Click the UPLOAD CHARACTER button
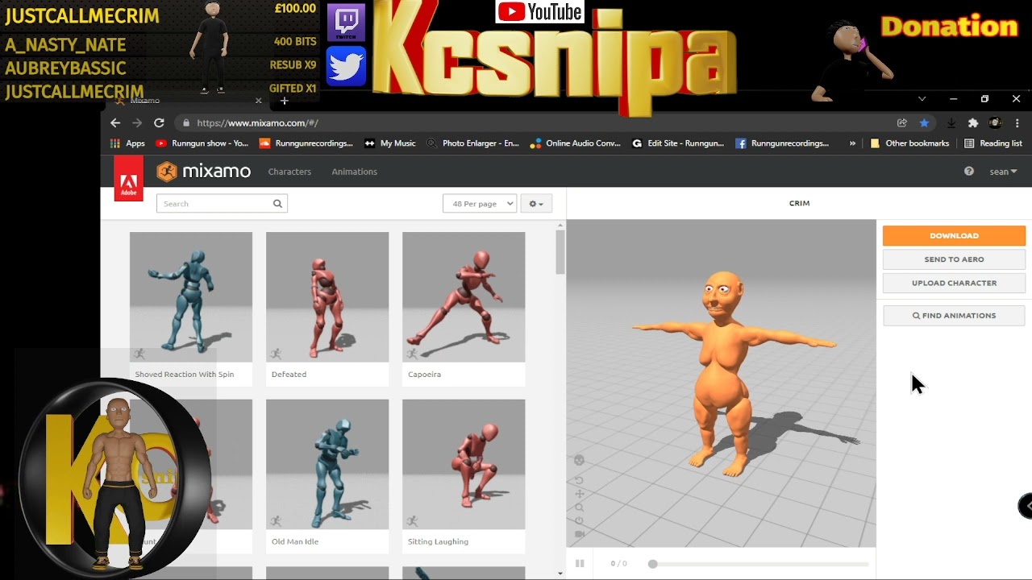The image size is (1032, 580). tap(954, 283)
